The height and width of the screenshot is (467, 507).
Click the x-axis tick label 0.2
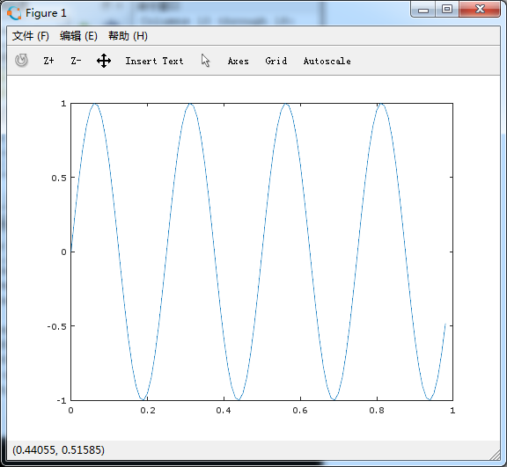148,411
